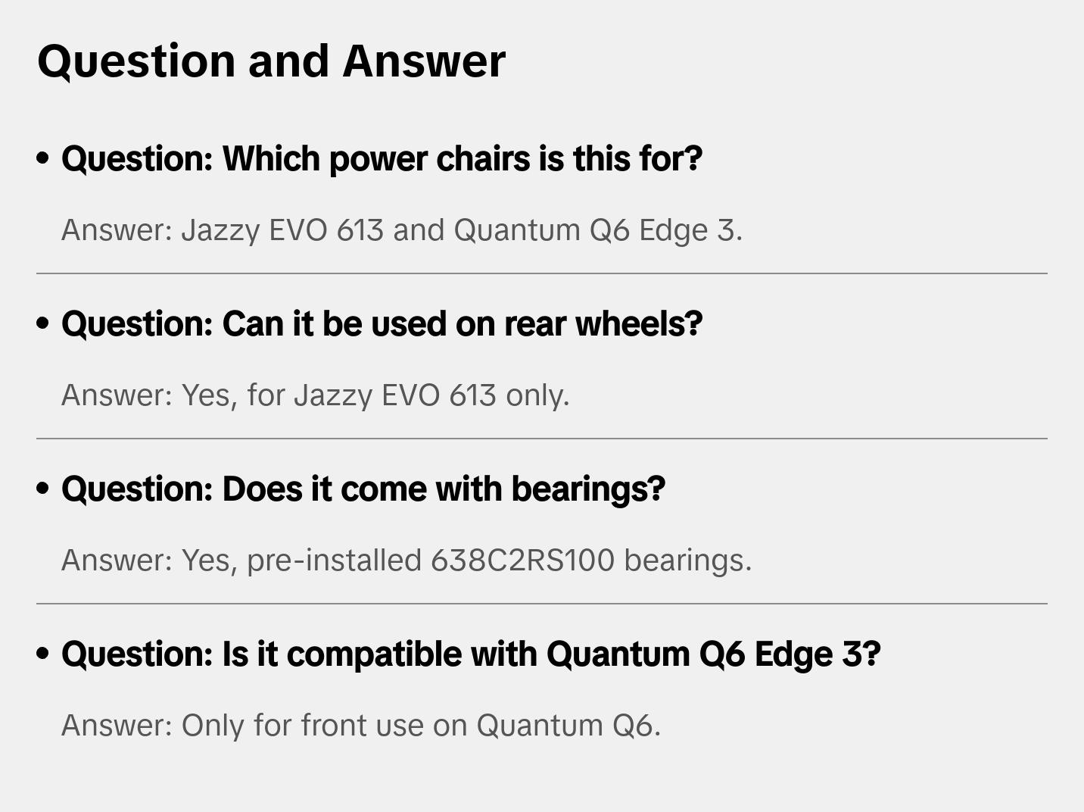Click the bearing part number 638C2RS100
The height and width of the screenshot is (812, 1084).
coord(522,561)
